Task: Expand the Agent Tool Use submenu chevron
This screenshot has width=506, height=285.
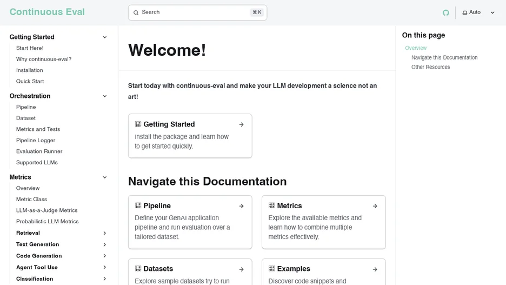Action: coord(104,267)
